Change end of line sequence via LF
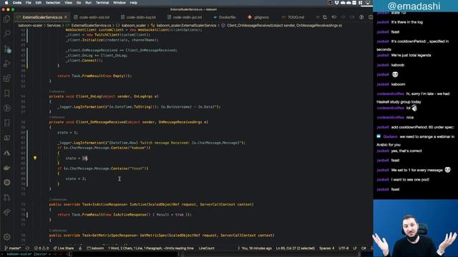Image resolution: width=458 pixels, height=257 pixels. (355, 248)
